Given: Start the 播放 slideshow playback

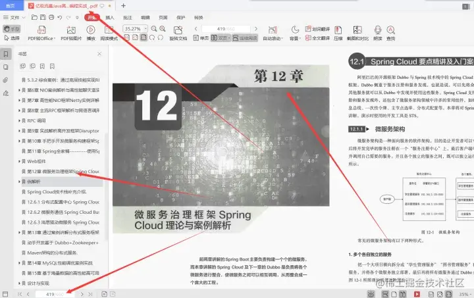Looking at the screenshot, I should (x=91, y=33).
